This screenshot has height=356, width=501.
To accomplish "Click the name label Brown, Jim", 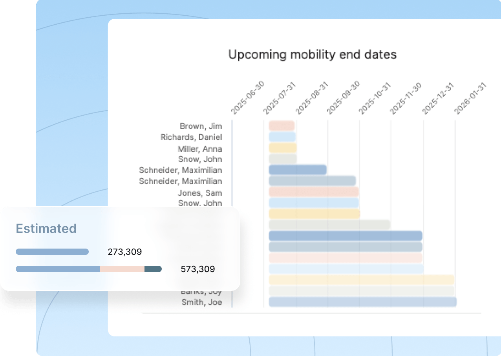I will 201,126.
